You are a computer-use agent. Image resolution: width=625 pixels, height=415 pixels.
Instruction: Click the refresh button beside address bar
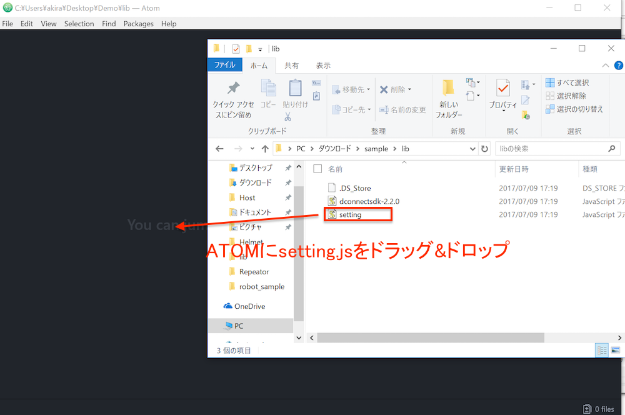click(484, 149)
